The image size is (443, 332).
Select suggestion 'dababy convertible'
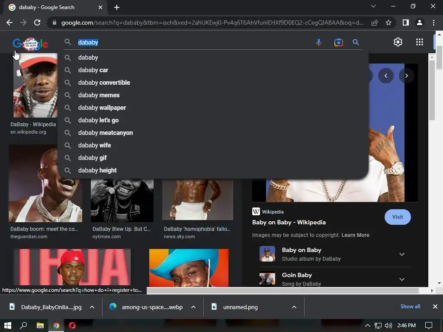click(213, 83)
